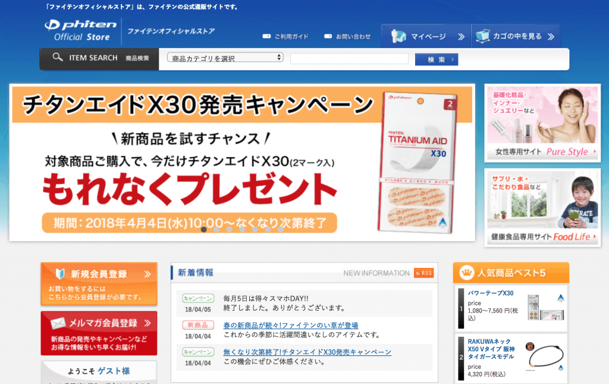Select the fourth carousel dot
The image size is (609, 384).
[x=242, y=229]
